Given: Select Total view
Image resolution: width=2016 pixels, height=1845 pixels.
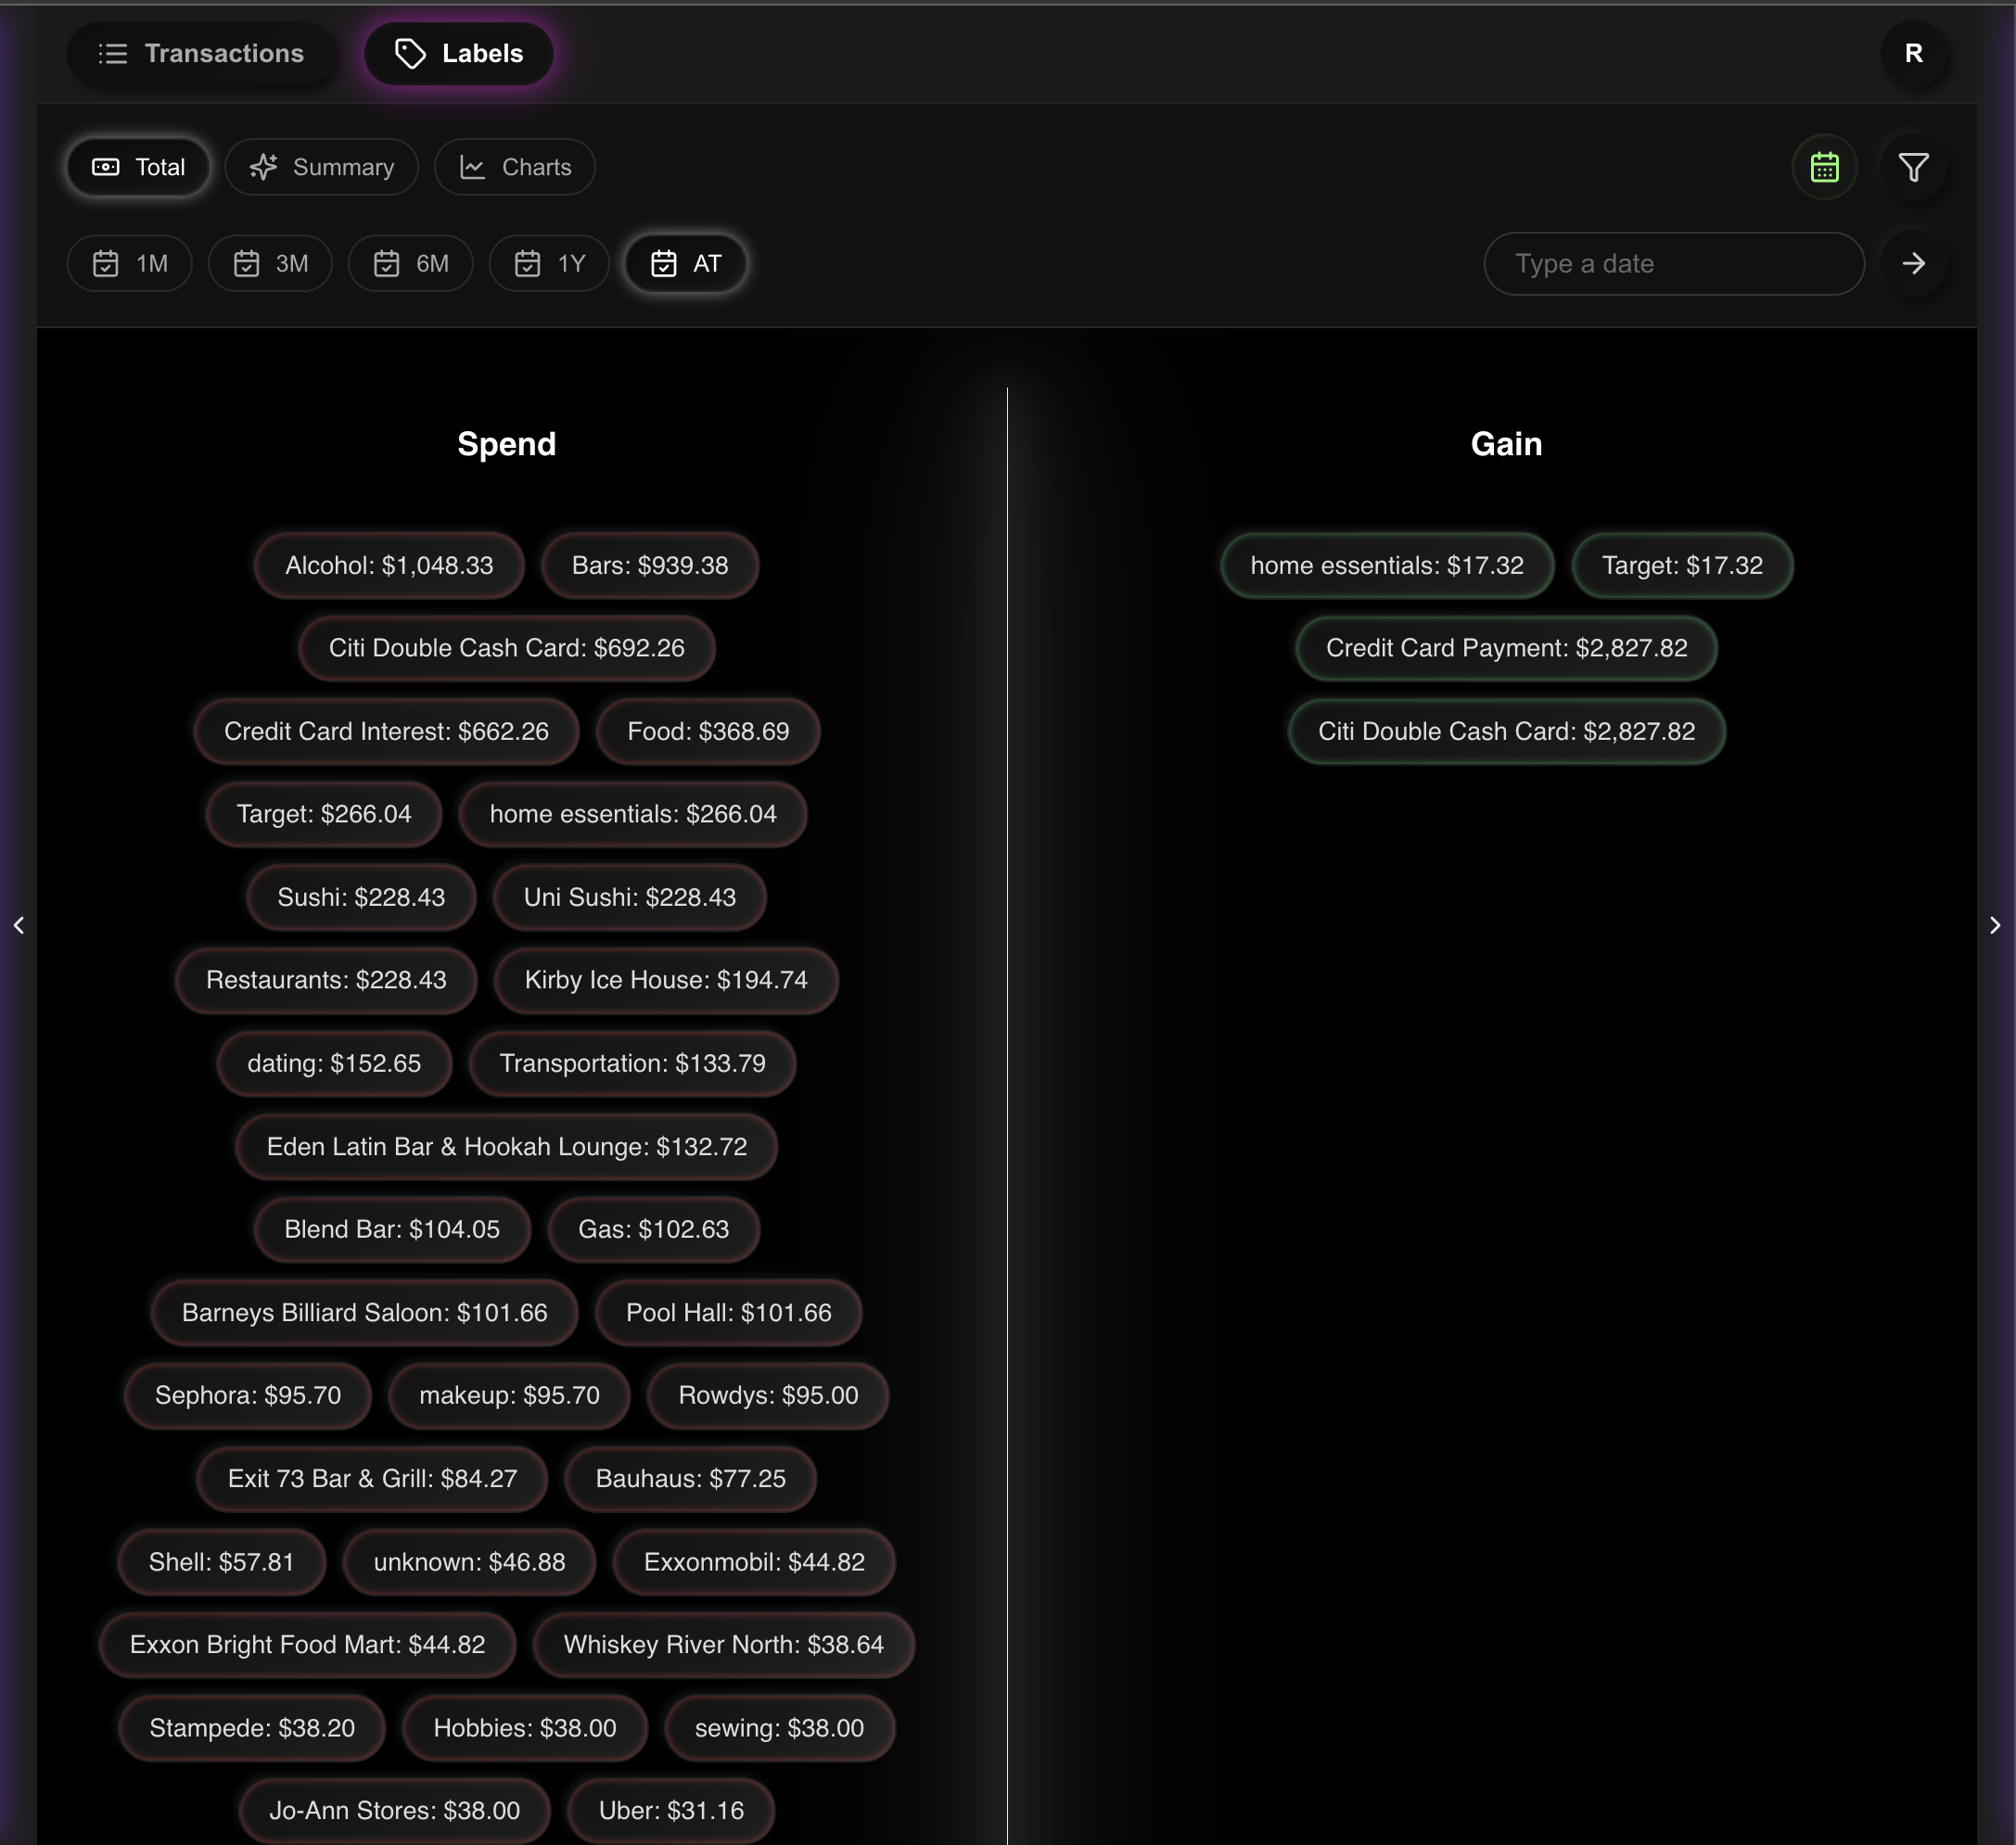Looking at the screenshot, I should coord(138,167).
